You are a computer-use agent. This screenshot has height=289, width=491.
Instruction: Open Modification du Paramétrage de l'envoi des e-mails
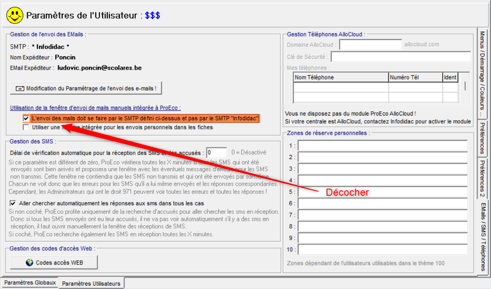click(86, 89)
